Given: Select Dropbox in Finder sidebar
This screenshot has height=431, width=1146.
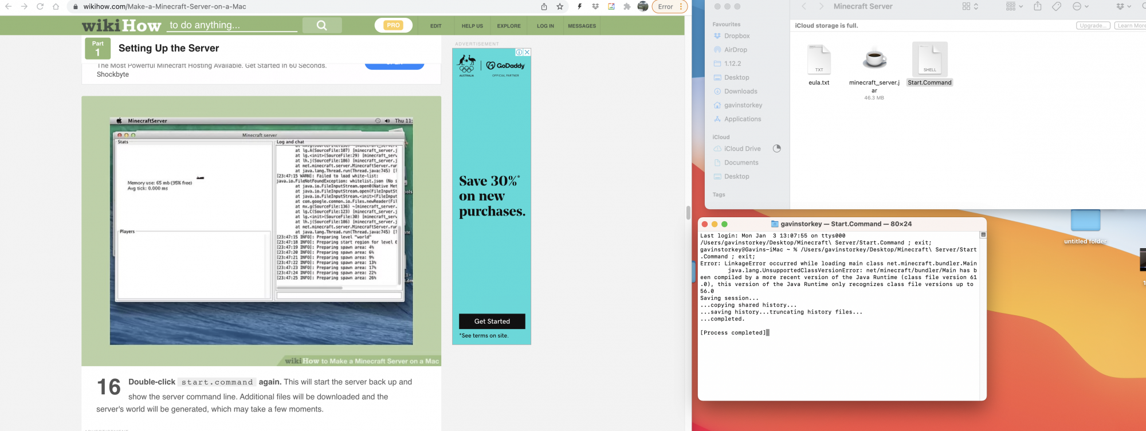Looking at the screenshot, I should pos(737,36).
